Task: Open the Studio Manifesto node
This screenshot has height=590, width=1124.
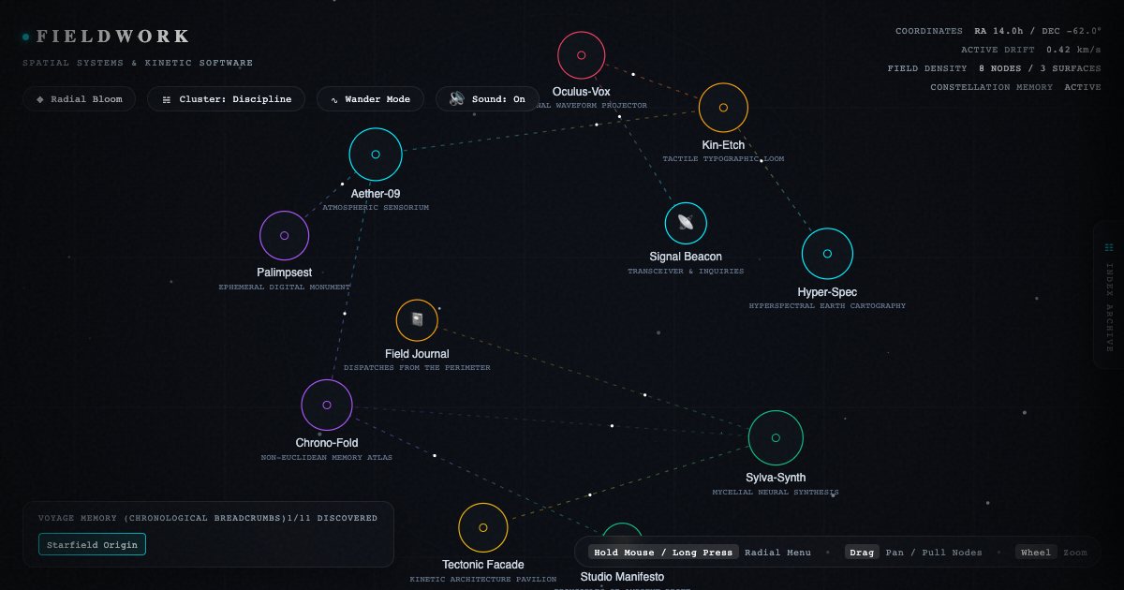Action: [622, 531]
